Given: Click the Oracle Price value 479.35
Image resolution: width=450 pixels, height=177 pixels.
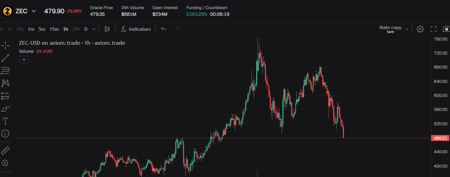Looking at the screenshot, I should (x=97, y=14).
